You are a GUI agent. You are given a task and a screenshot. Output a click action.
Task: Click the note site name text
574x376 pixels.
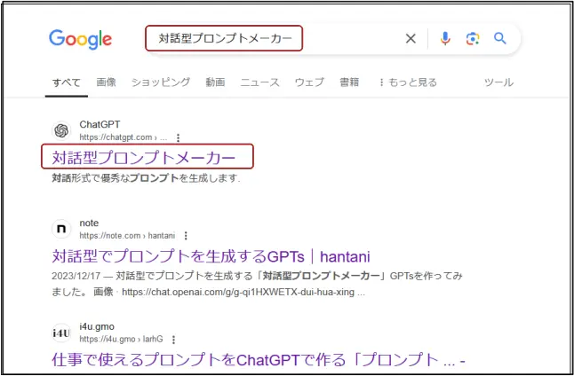pos(89,223)
